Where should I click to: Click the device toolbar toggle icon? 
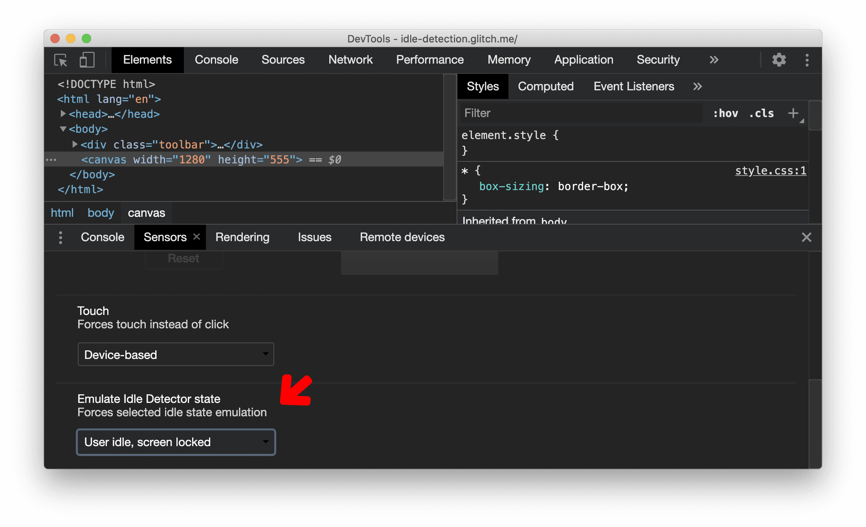tap(86, 60)
